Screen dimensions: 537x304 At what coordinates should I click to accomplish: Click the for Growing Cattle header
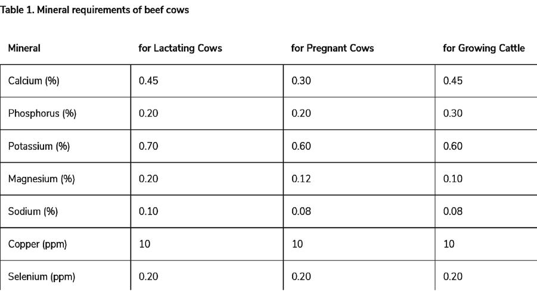coord(483,48)
